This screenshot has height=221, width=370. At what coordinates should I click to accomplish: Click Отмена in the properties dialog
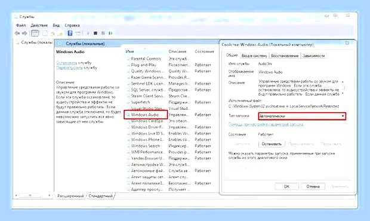click(x=313, y=186)
